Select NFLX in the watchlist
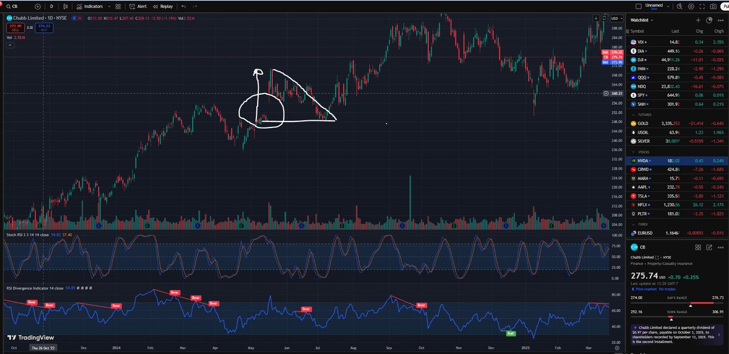The width and height of the screenshot is (729, 354). [677, 205]
